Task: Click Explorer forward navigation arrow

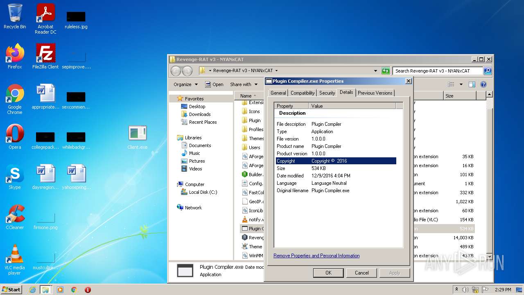Action: (187, 71)
